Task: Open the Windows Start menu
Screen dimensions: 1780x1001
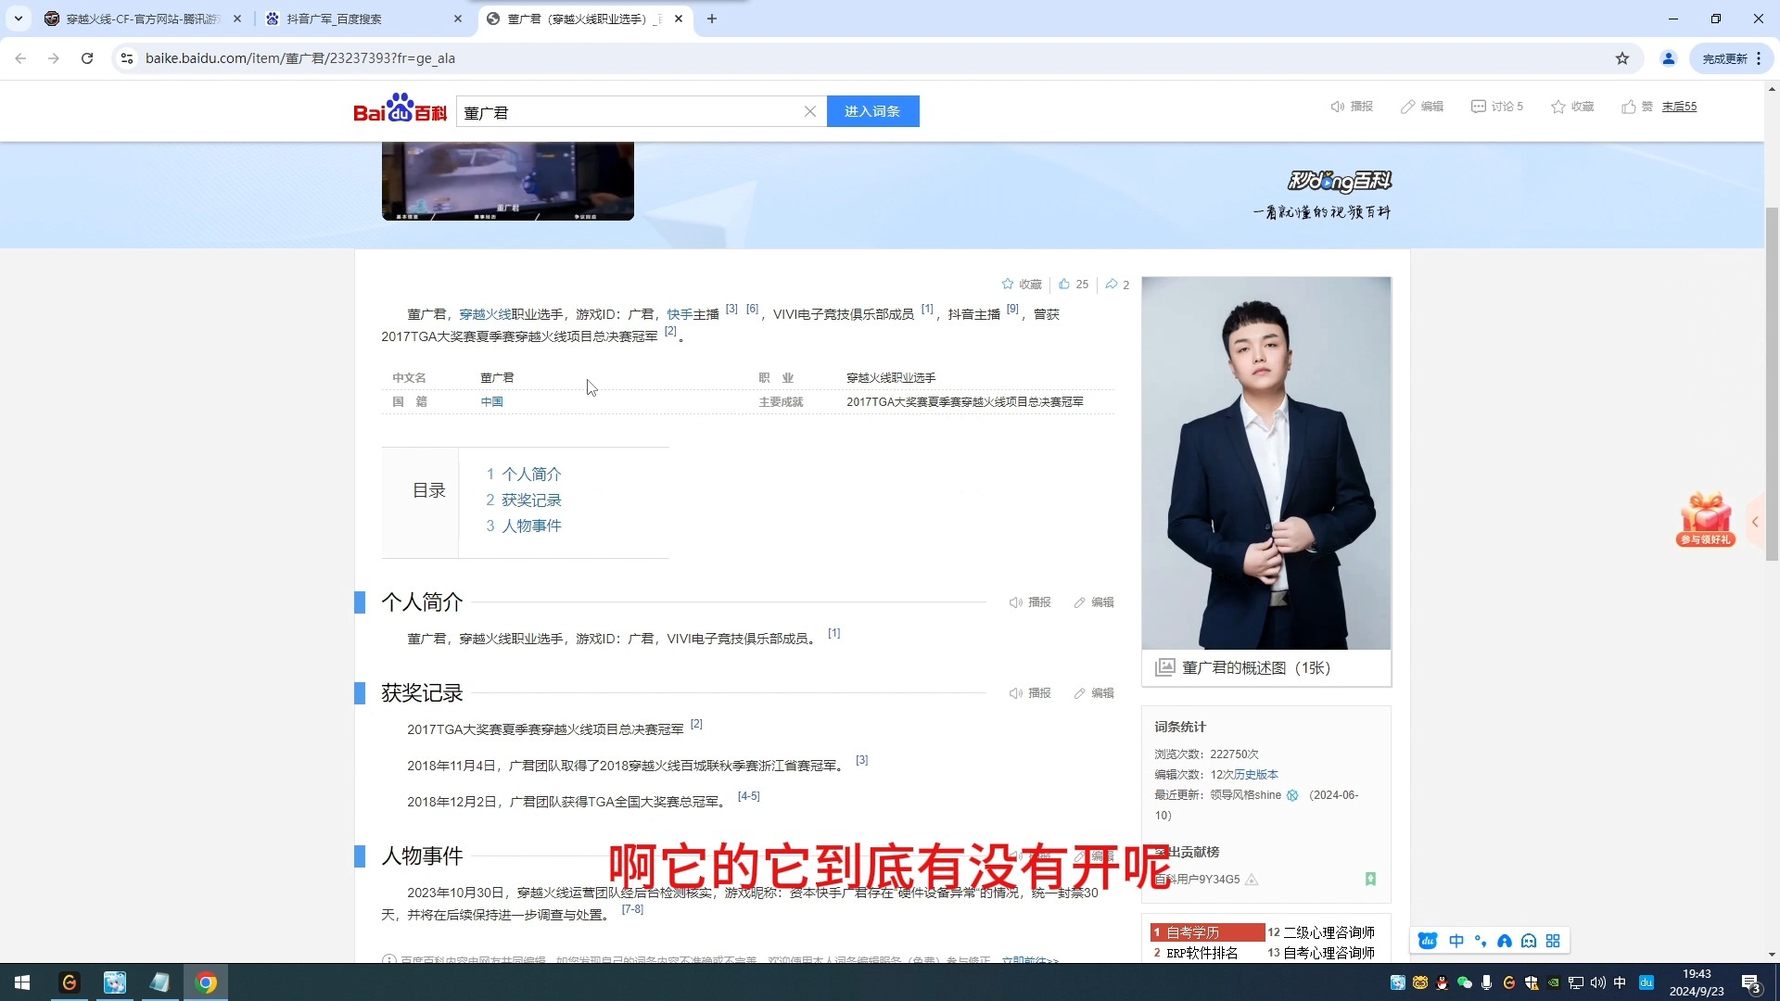Action: click(22, 982)
